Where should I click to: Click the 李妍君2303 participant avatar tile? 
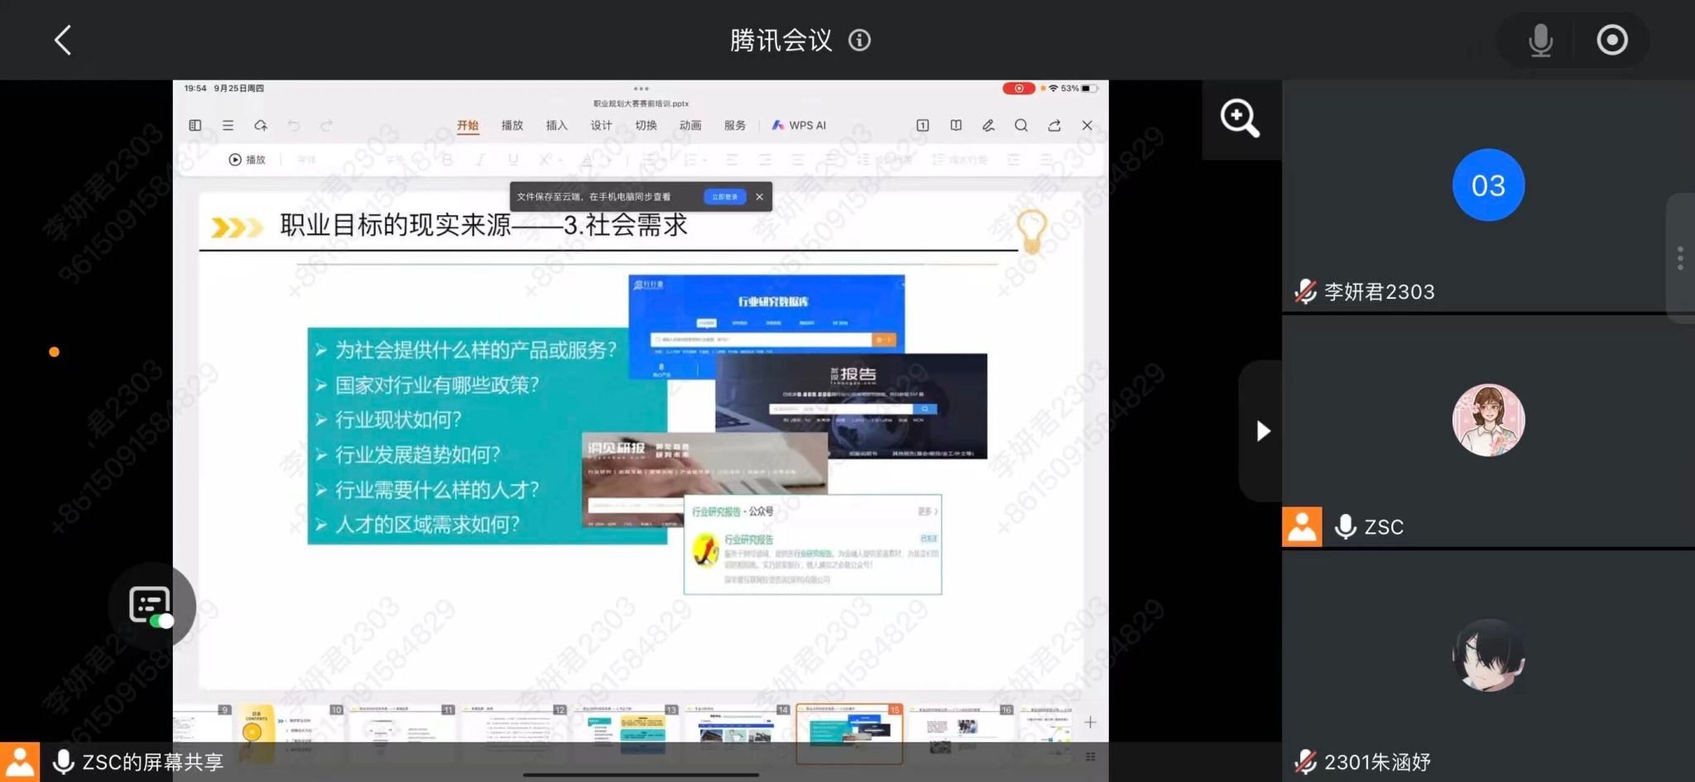point(1488,185)
